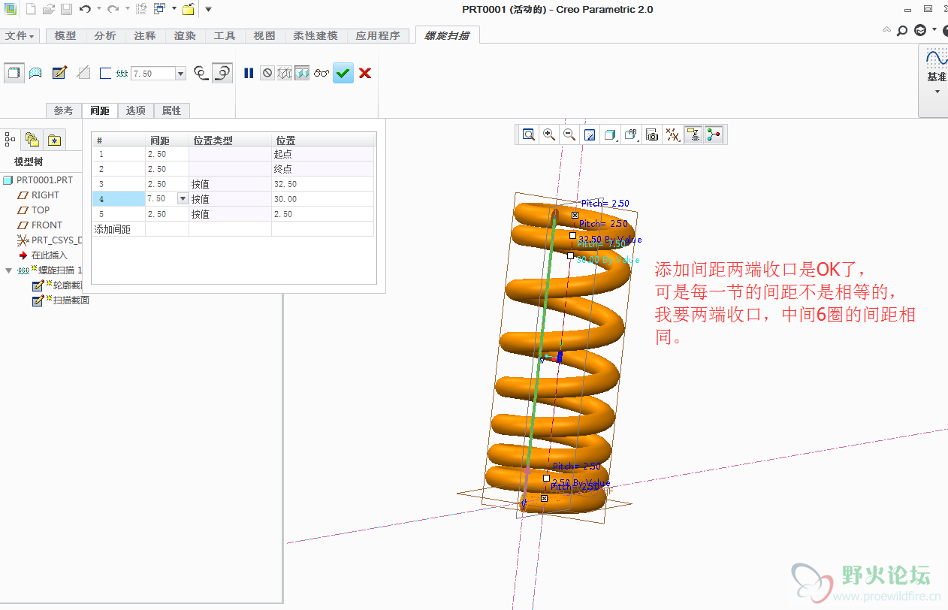Screen dimensions: 948x610
Task: Open the 属性 dashboard panel
Action: pyautogui.click(x=171, y=110)
